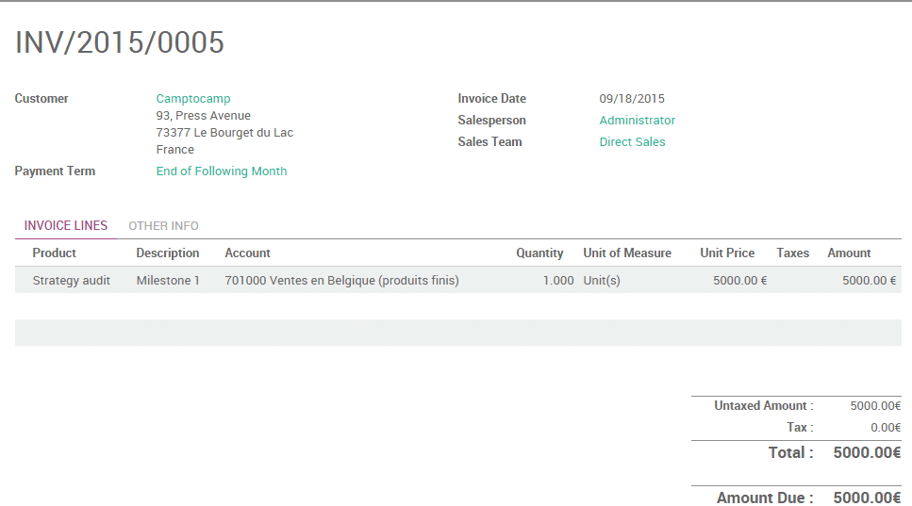Click the Taxes column header
Screen dimensions: 912x506
coord(793,253)
